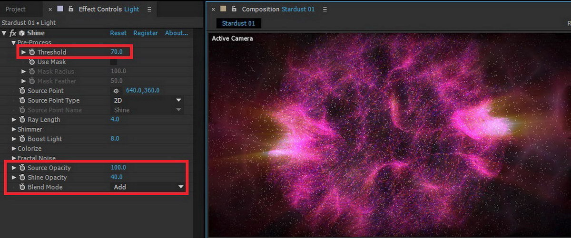Toggle the Threshold stopwatch
This screenshot has height=238, width=571.
(32, 52)
